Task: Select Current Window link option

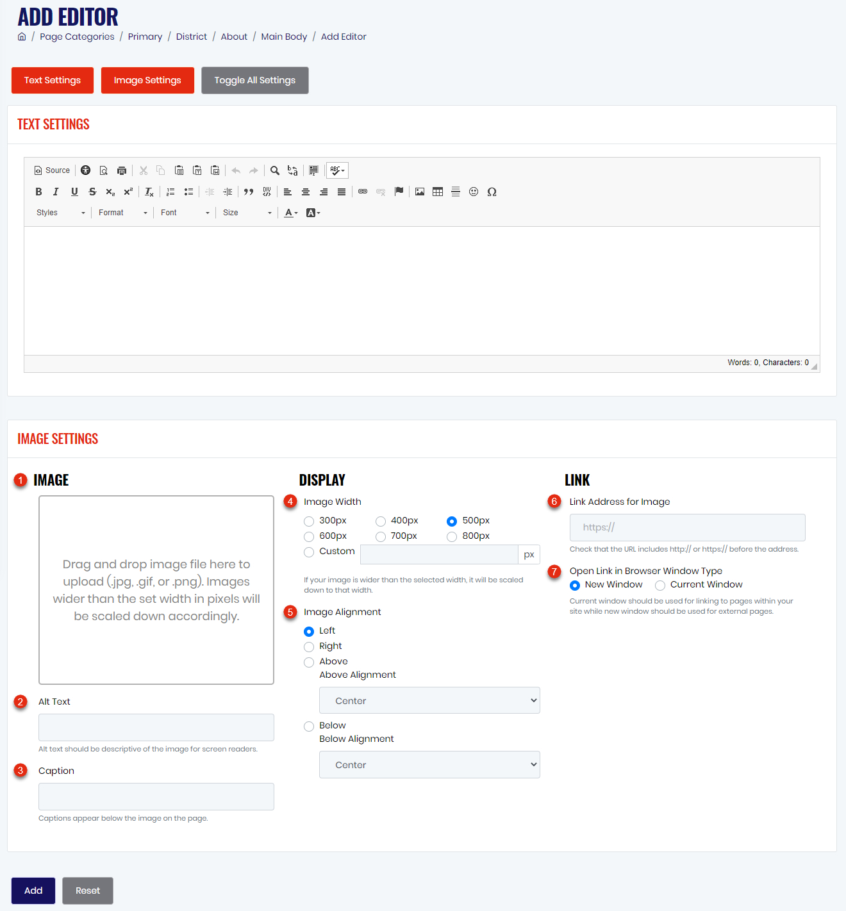Action: 660,585
